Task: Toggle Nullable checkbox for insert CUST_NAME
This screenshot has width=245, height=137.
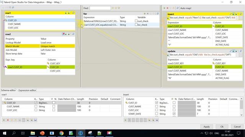Action: [174, 107]
